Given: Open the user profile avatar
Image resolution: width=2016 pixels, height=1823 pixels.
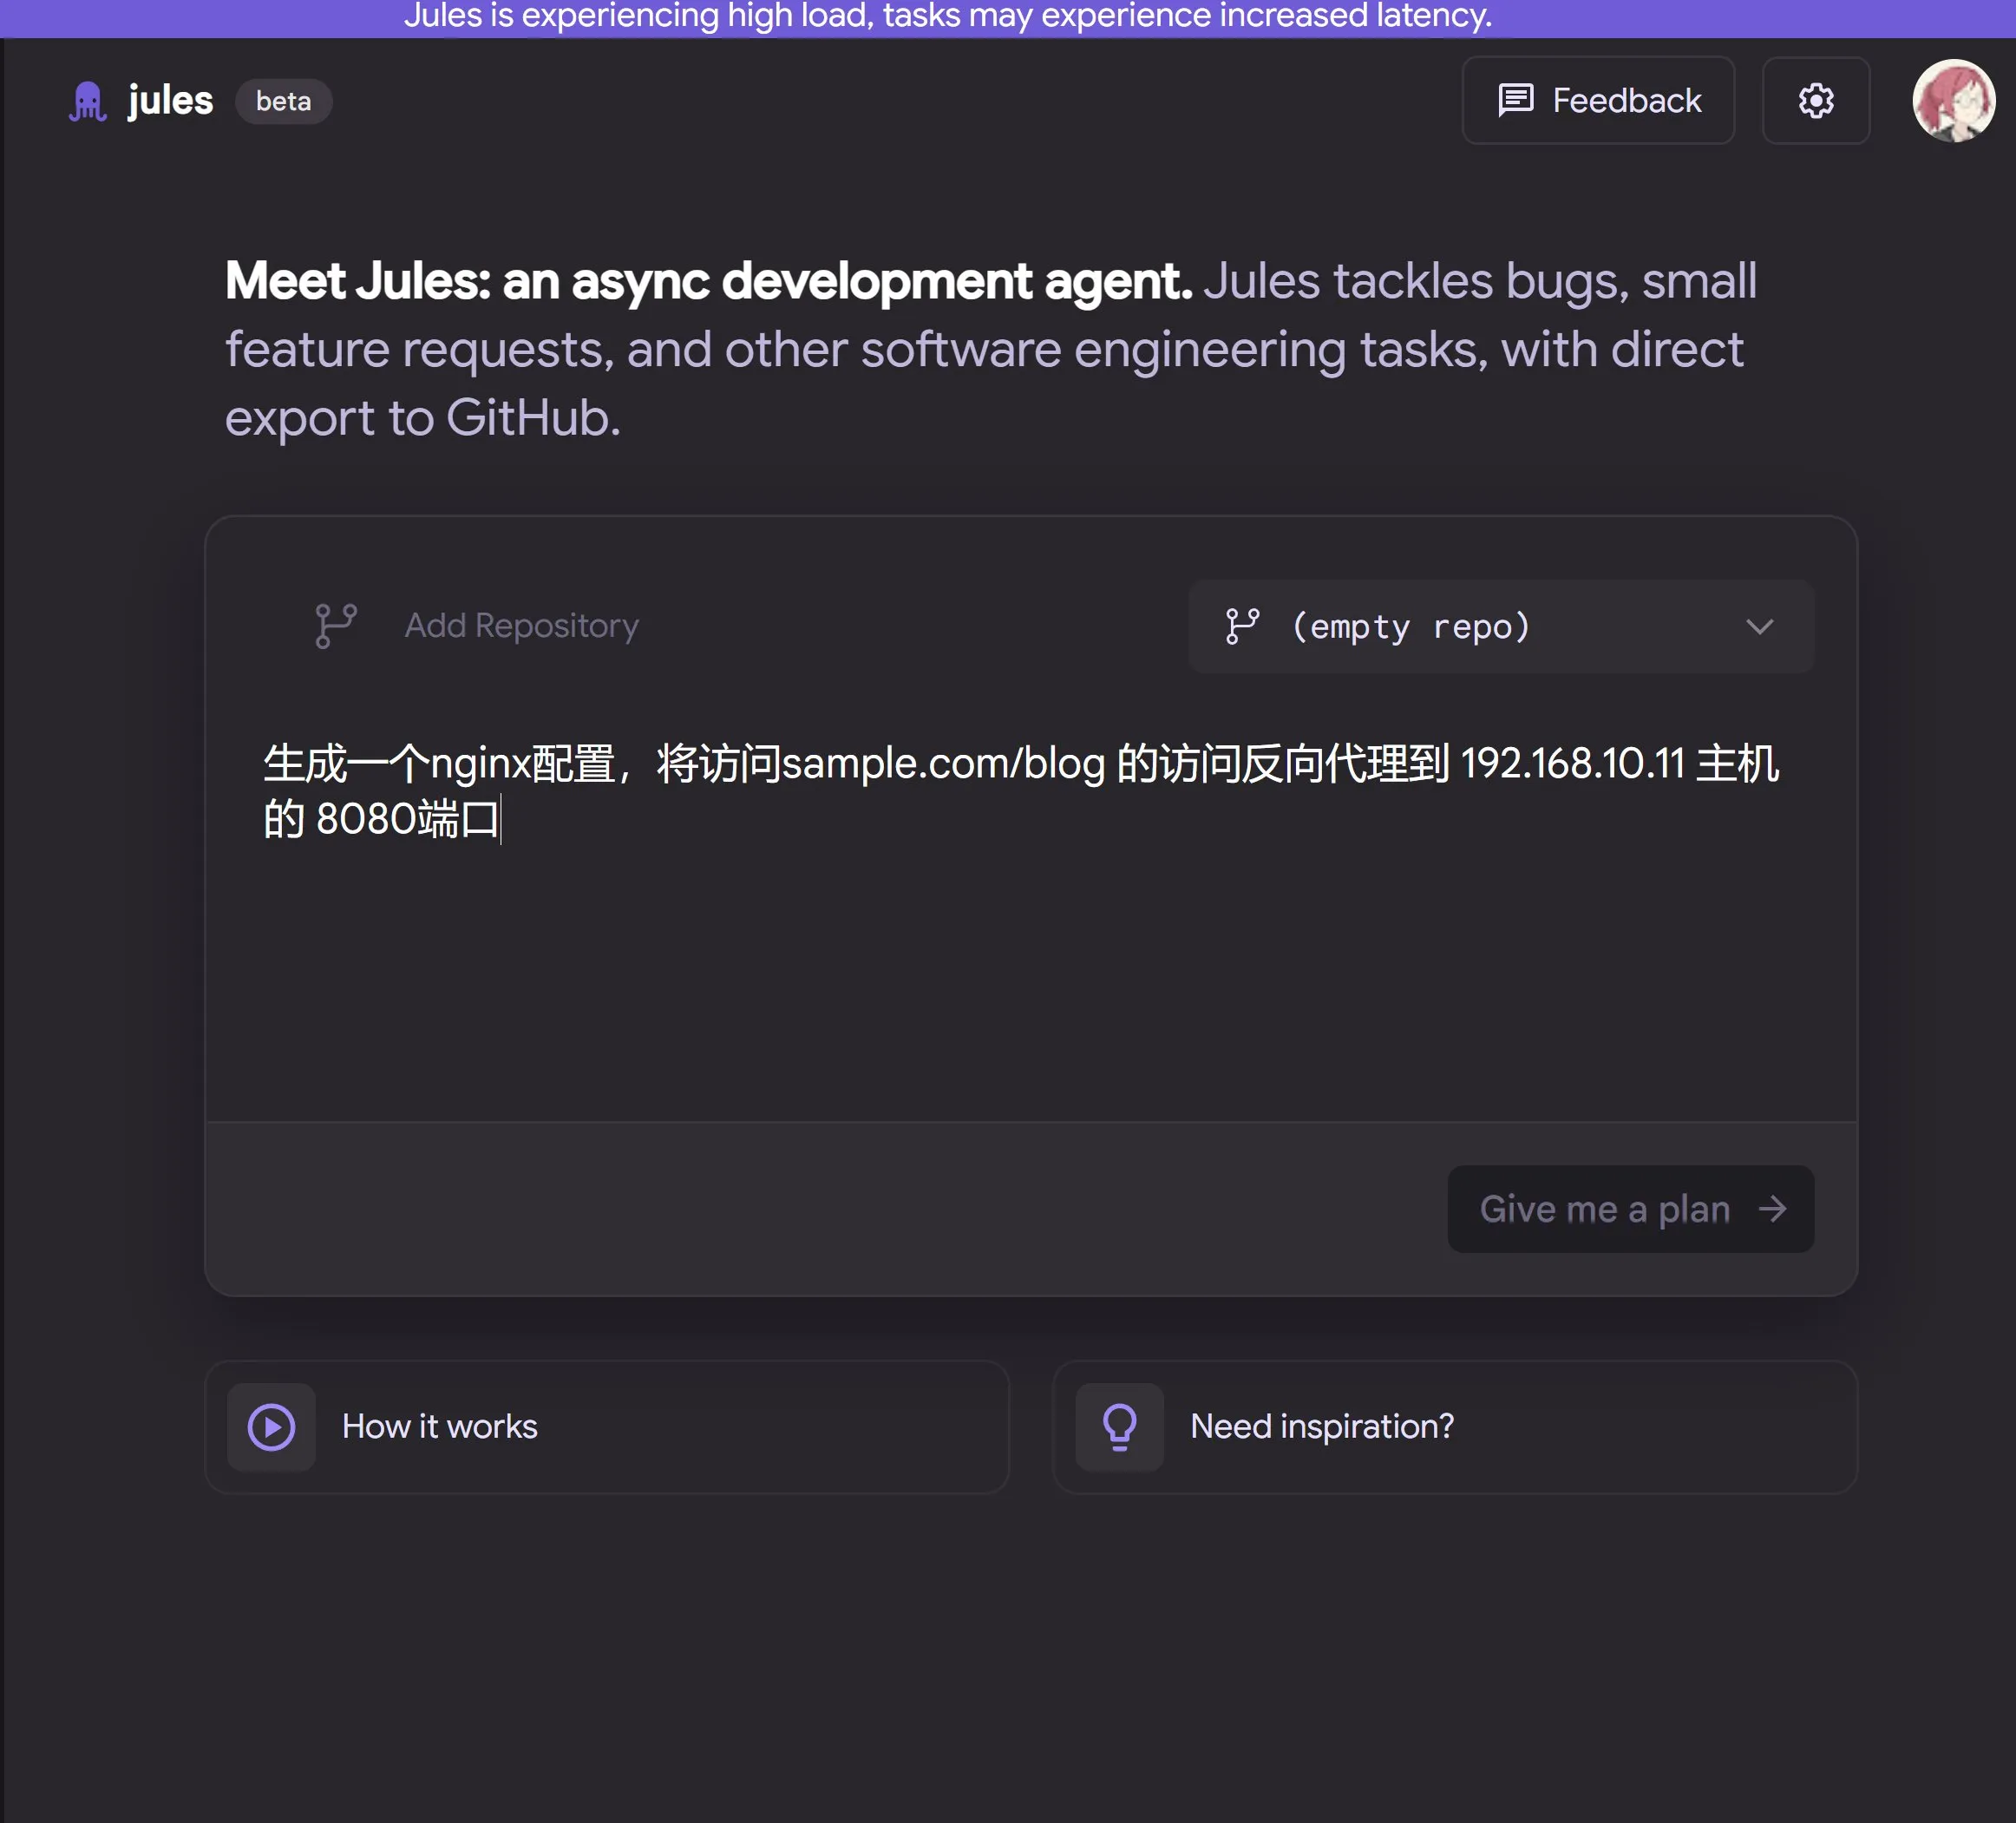Looking at the screenshot, I should pos(1953,101).
